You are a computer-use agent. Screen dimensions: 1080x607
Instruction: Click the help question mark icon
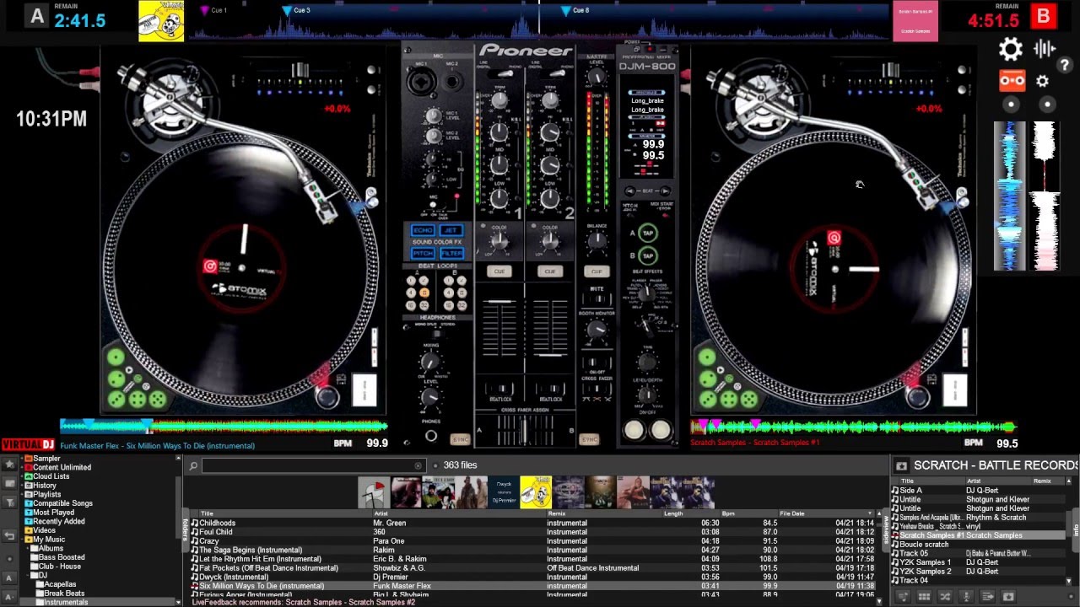tap(1066, 66)
